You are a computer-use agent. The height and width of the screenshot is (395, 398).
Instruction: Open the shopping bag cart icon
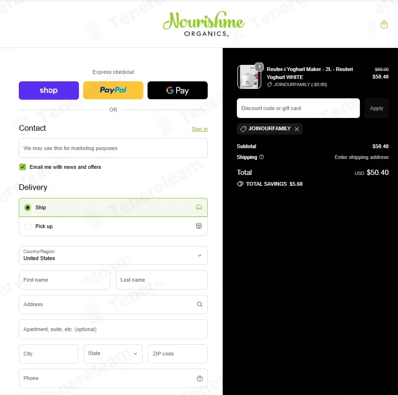click(384, 24)
